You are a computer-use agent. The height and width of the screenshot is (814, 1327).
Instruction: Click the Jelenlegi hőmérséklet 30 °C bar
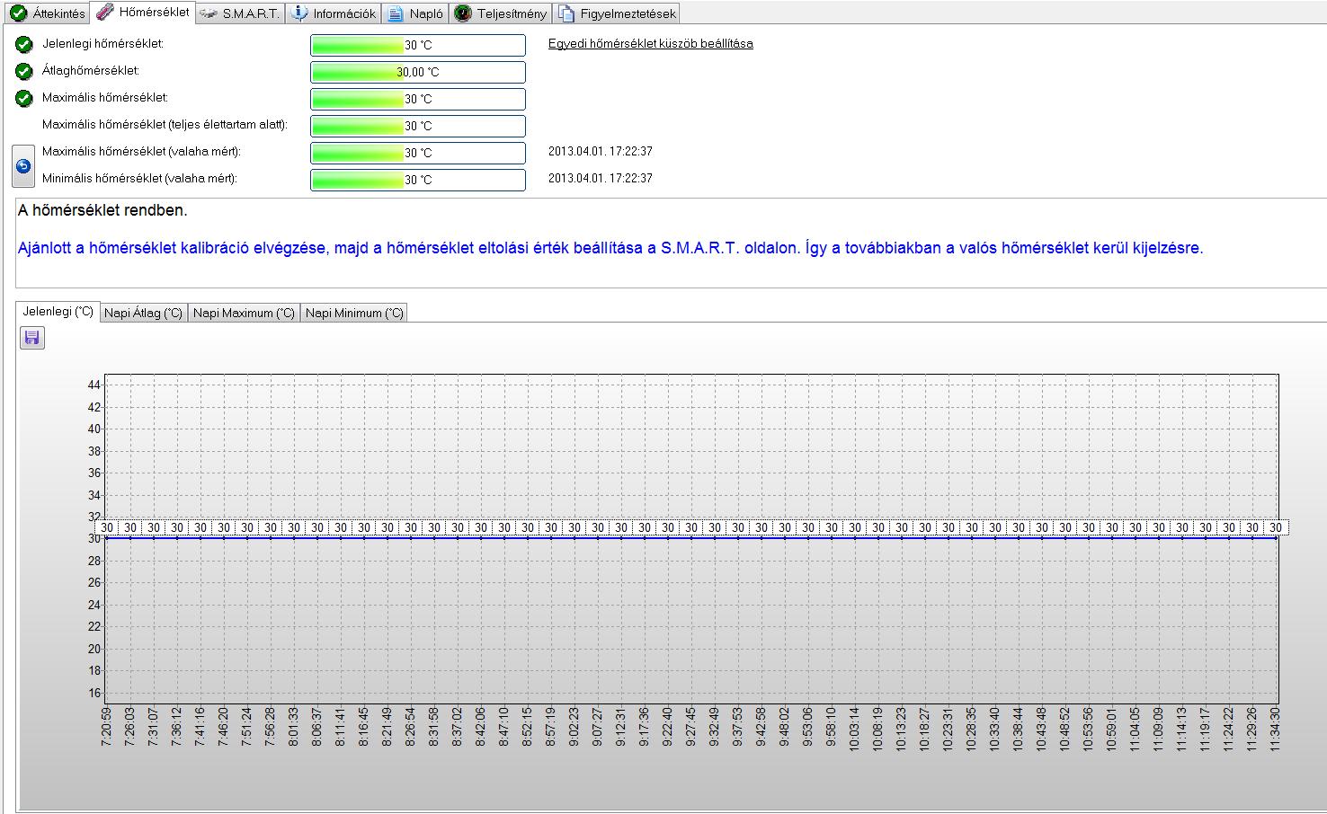click(418, 45)
